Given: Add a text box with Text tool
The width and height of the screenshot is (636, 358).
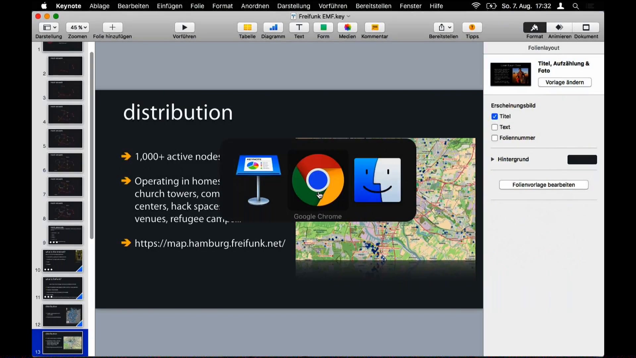Looking at the screenshot, I should click(299, 27).
